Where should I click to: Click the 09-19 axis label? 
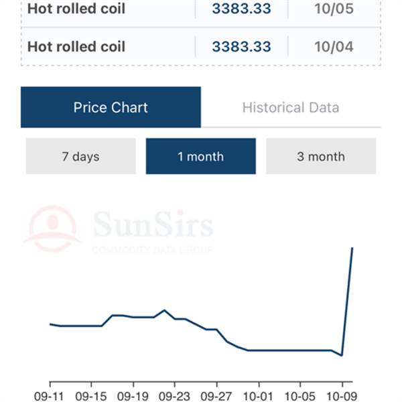point(133,395)
